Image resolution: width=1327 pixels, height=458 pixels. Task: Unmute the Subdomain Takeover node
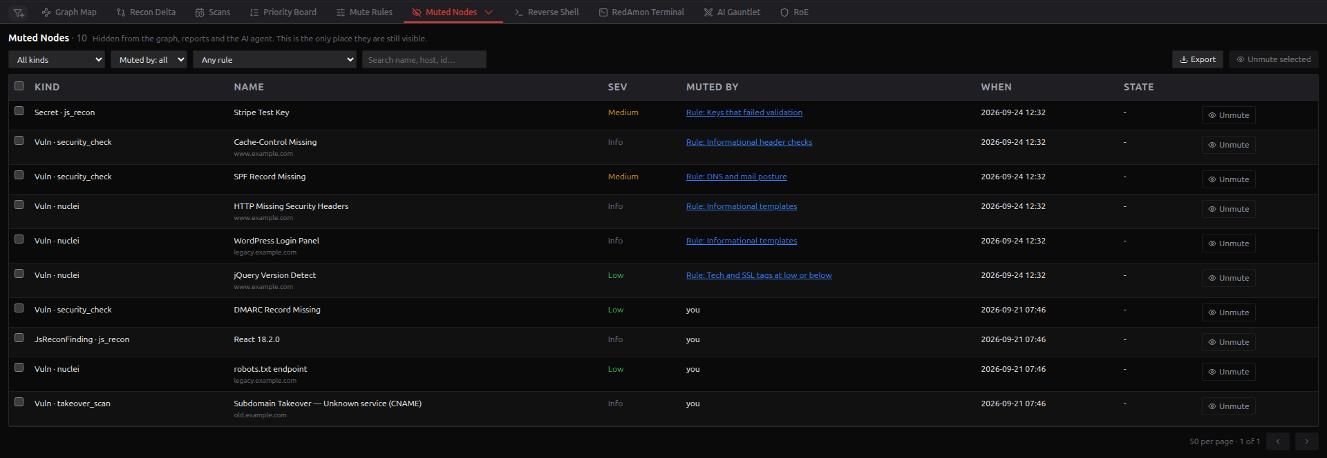click(1228, 406)
